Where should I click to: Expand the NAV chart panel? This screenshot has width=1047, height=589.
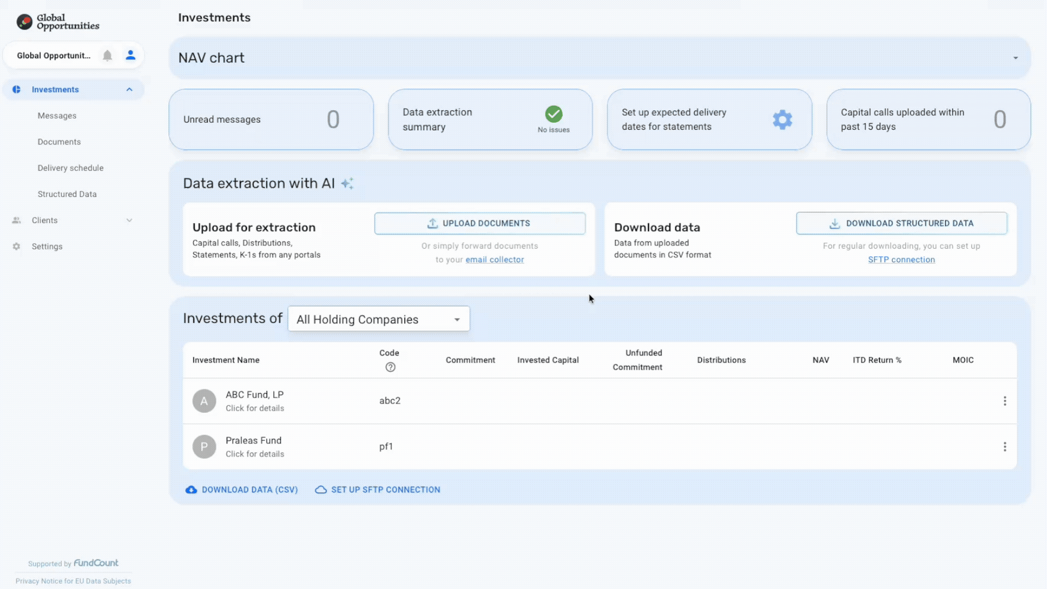[1015, 58]
